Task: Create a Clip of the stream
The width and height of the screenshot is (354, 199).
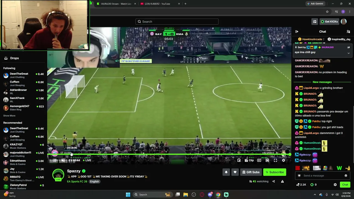Action: click(x=249, y=160)
